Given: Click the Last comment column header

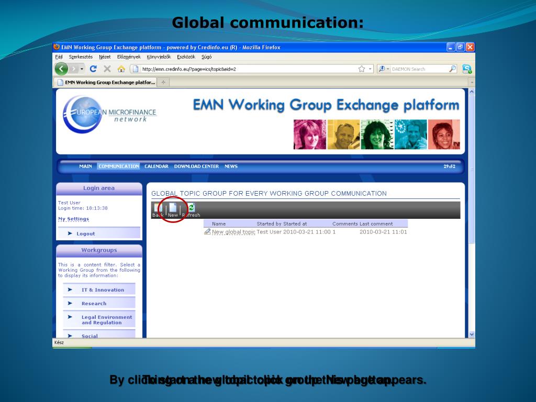Looking at the screenshot, I should tap(376, 224).
